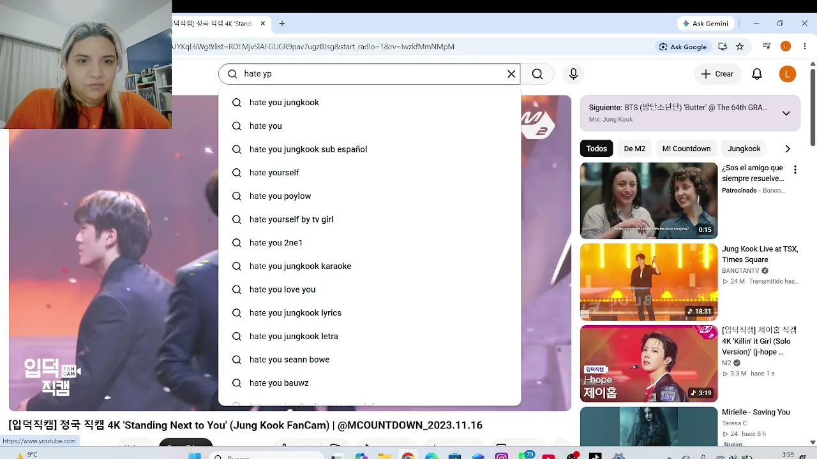Screen dimensions: 817x459
Task: Click 'Siguiente: BTS Butter' next video title
Action: point(678,108)
